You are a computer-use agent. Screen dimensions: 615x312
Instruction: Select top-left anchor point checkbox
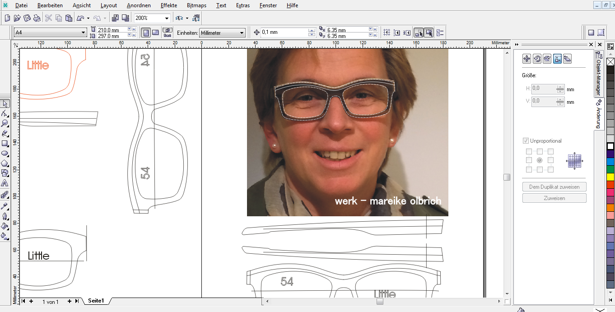[x=529, y=152]
